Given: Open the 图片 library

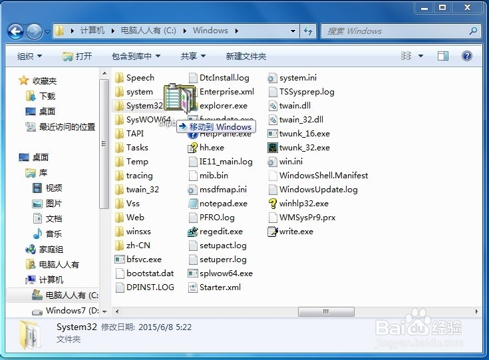Looking at the screenshot, I should point(47,204).
